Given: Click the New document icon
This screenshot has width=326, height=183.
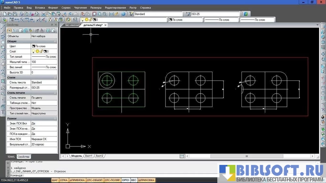Looking at the screenshot, I should (x=4, y=14).
